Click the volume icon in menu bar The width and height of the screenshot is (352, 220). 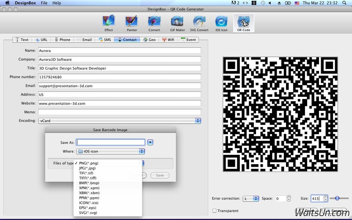270,3
